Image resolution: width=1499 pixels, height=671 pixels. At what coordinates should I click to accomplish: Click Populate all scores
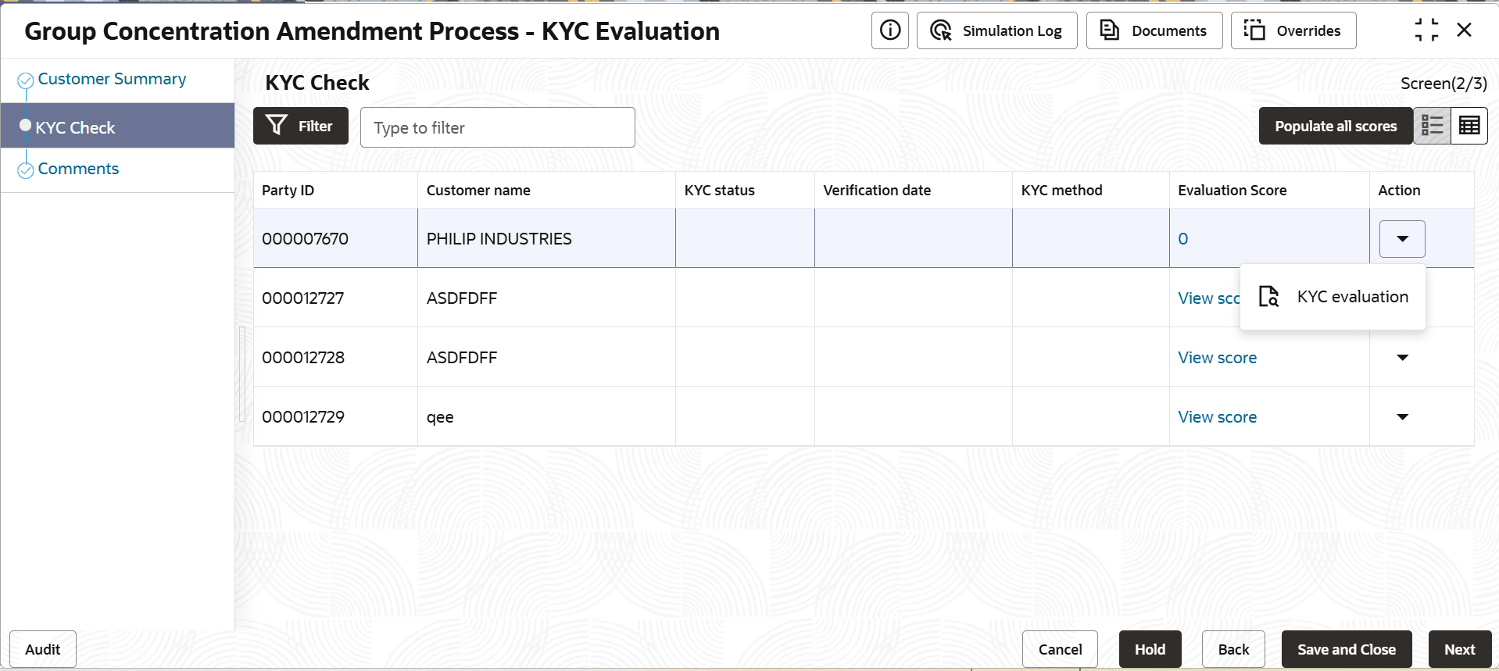click(1336, 126)
